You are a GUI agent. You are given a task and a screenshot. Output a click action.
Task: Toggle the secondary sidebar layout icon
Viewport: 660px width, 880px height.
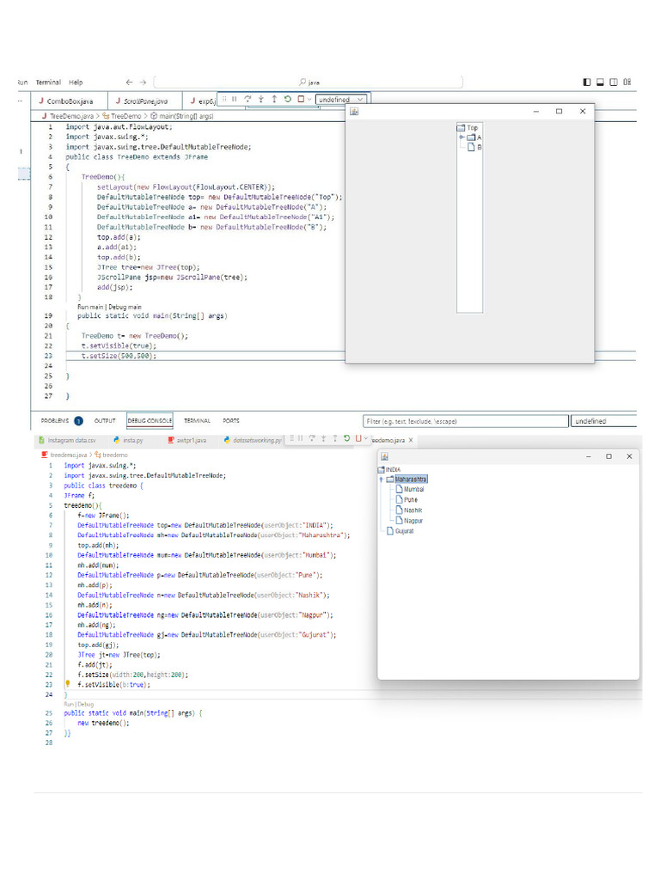[614, 82]
